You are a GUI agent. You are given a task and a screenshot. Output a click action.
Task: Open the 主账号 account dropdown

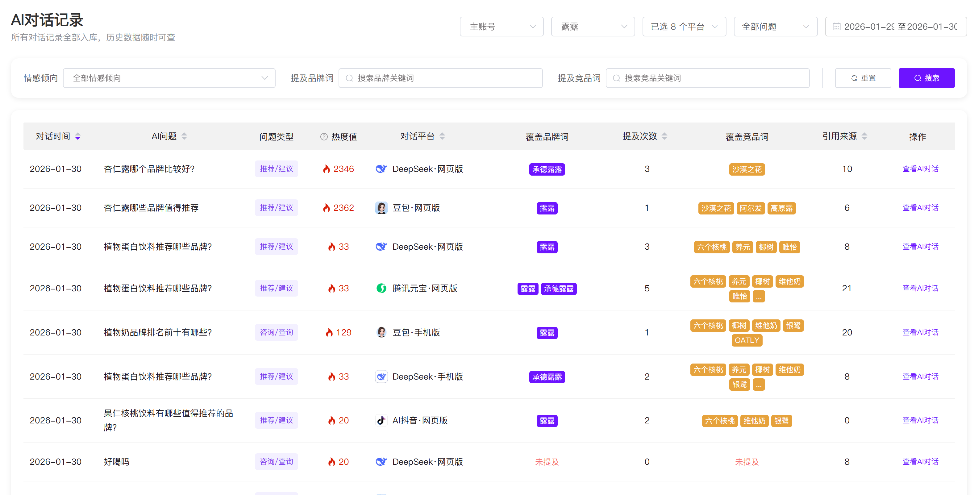pos(502,27)
